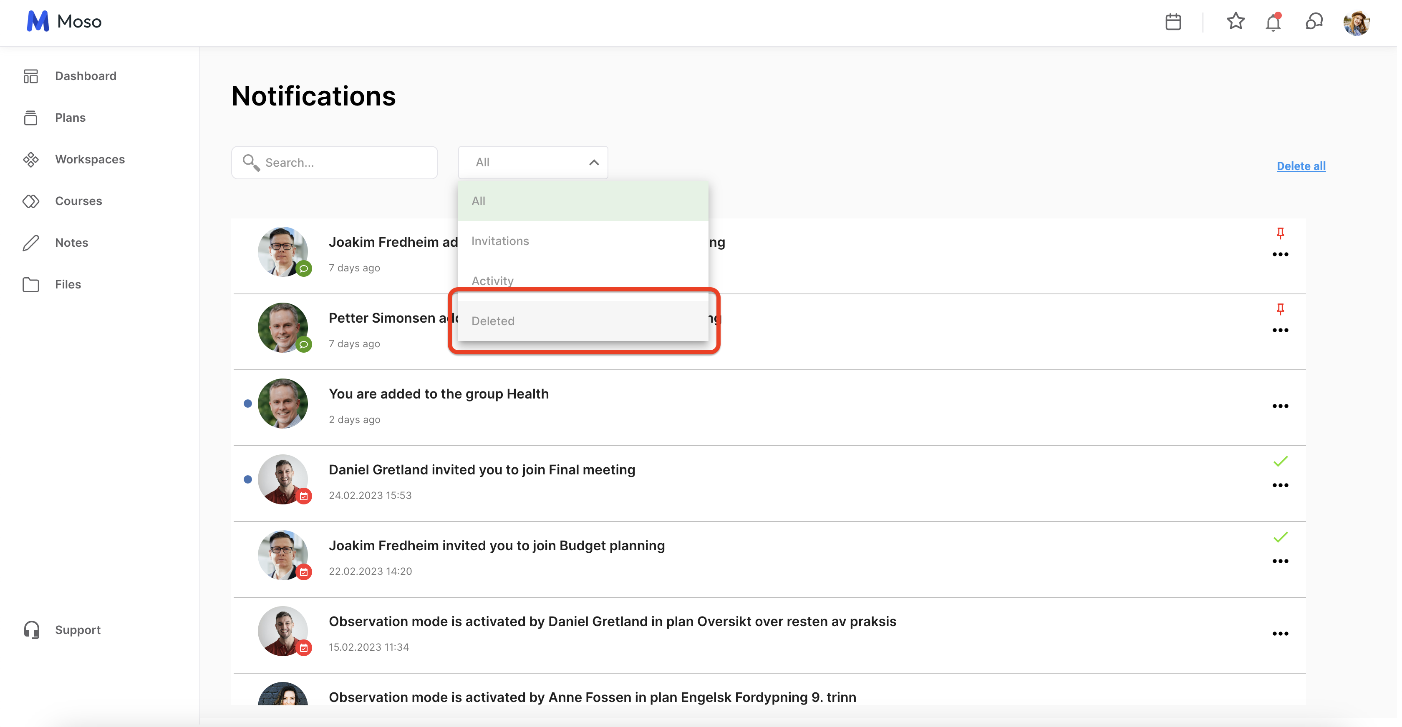Collapse the All filter dropdown

594,163
